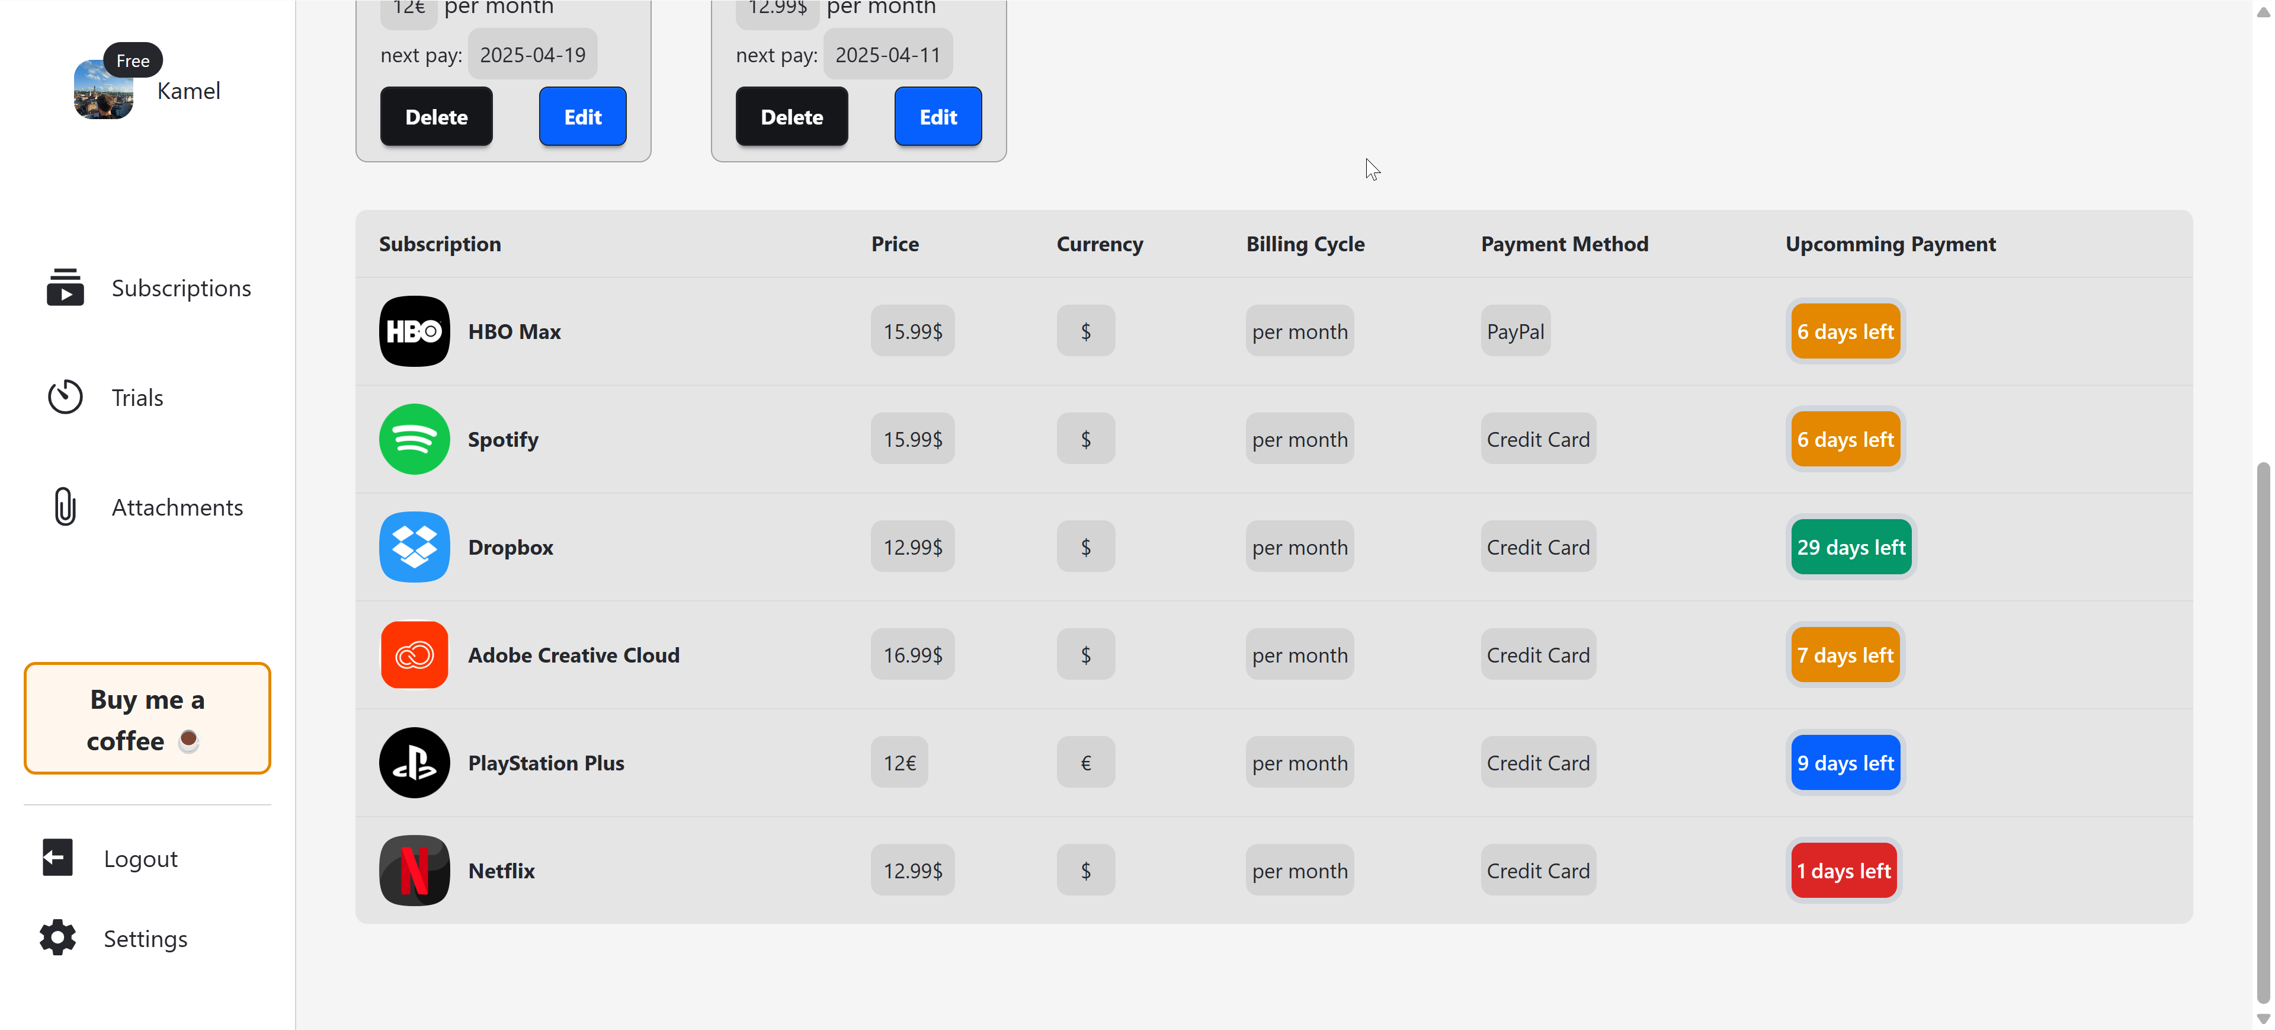Image resolution: width=2275 pixels, height=1030 pixels.
Task: Click PlayStation Plus 12€ price cell
Action: tap(899, 762)
